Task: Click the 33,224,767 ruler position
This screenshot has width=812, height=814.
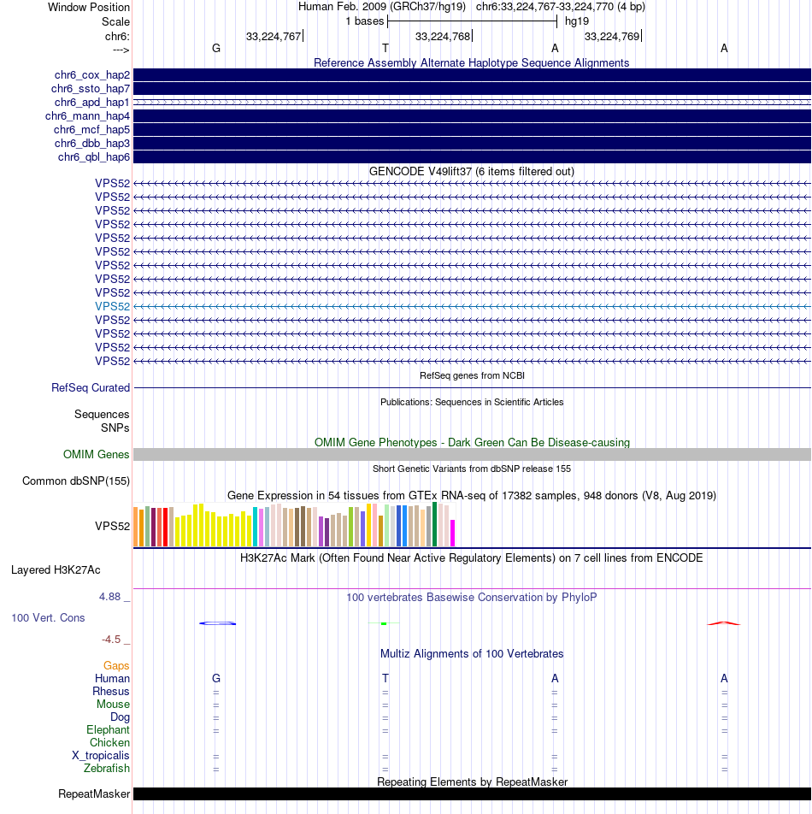Action: 274,36
